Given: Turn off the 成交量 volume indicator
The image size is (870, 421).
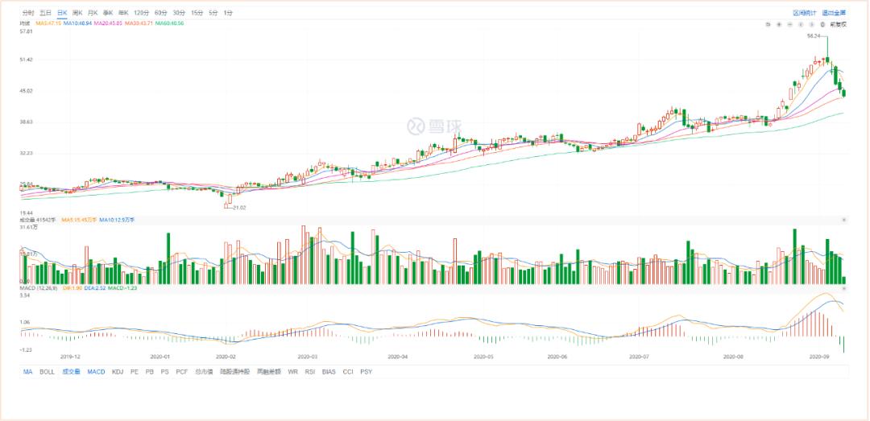Looking at the screenshot, I should (x=71, y=372).
